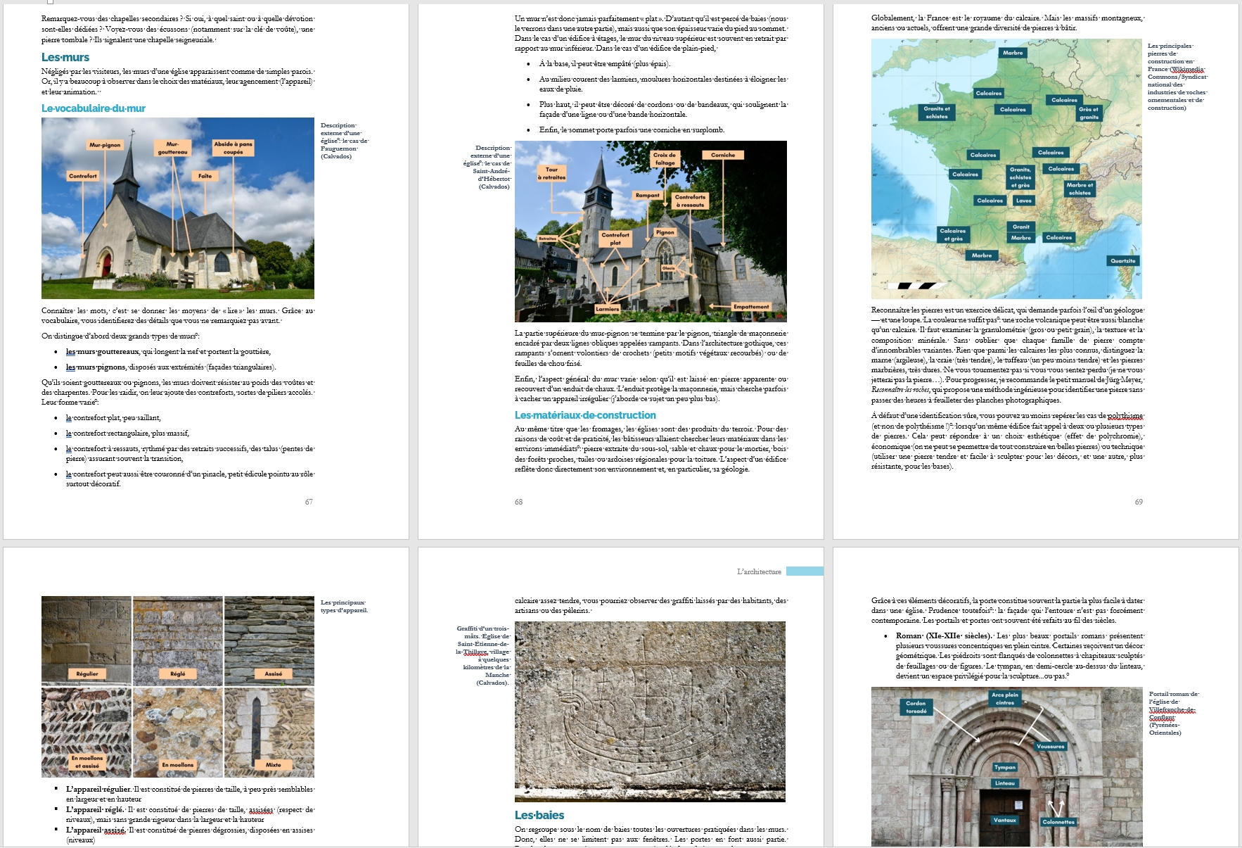Click the "L'architecture" page header text
1242x848 pixels.
tap(759, 571)
